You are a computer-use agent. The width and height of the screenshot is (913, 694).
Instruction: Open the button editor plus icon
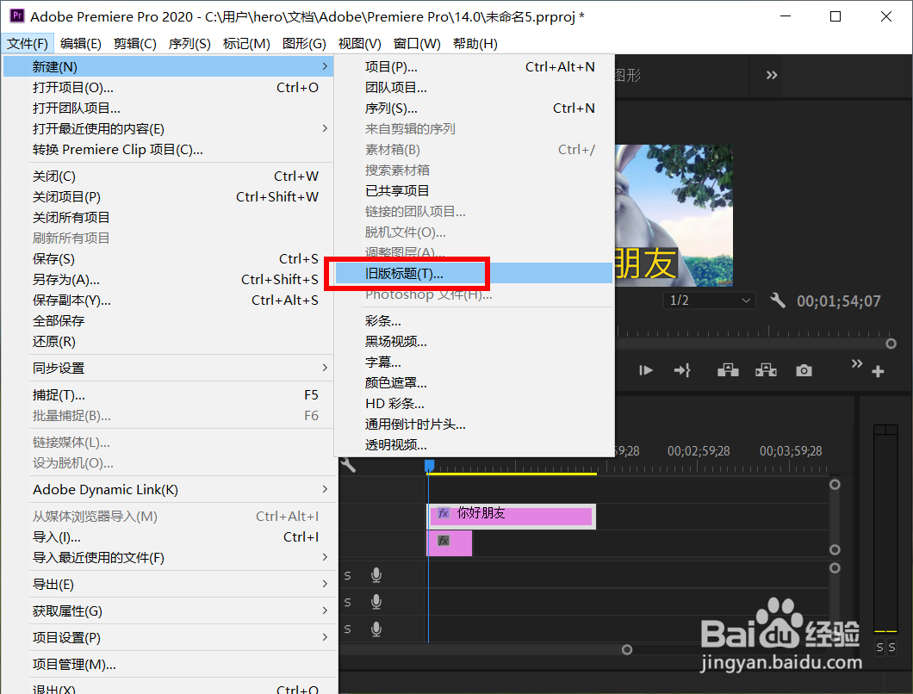878,371
